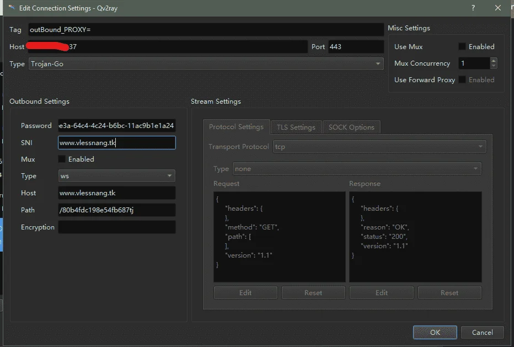Click the Outbound Settings Host field

117,193
